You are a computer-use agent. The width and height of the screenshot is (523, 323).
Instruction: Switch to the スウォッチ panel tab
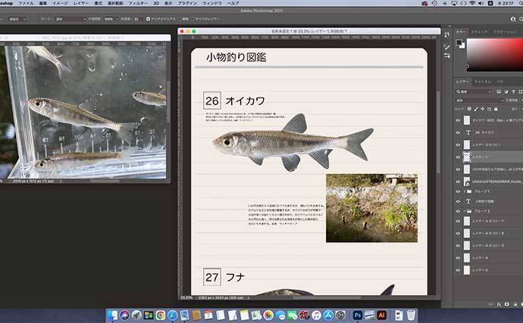[479, 33]
